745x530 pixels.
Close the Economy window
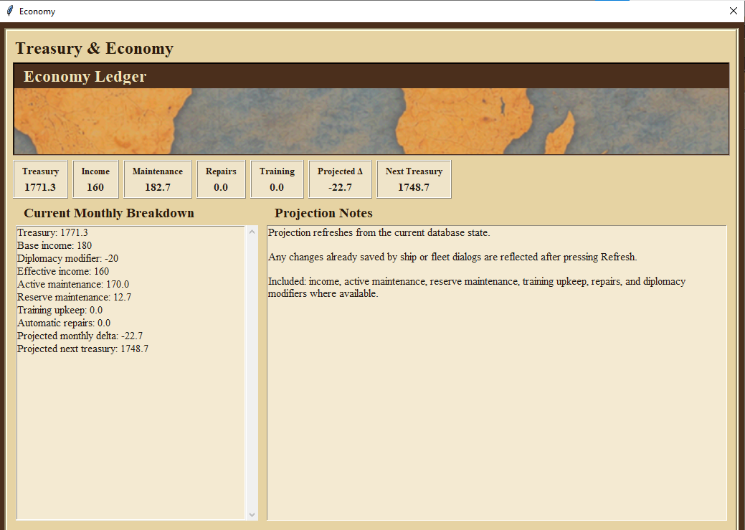click(x=733, y=11)
